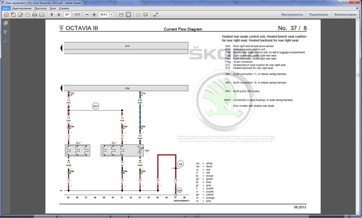This screenshot has width=362, height=218.
Task: Open the Справка menu
Action: (64, 8)
